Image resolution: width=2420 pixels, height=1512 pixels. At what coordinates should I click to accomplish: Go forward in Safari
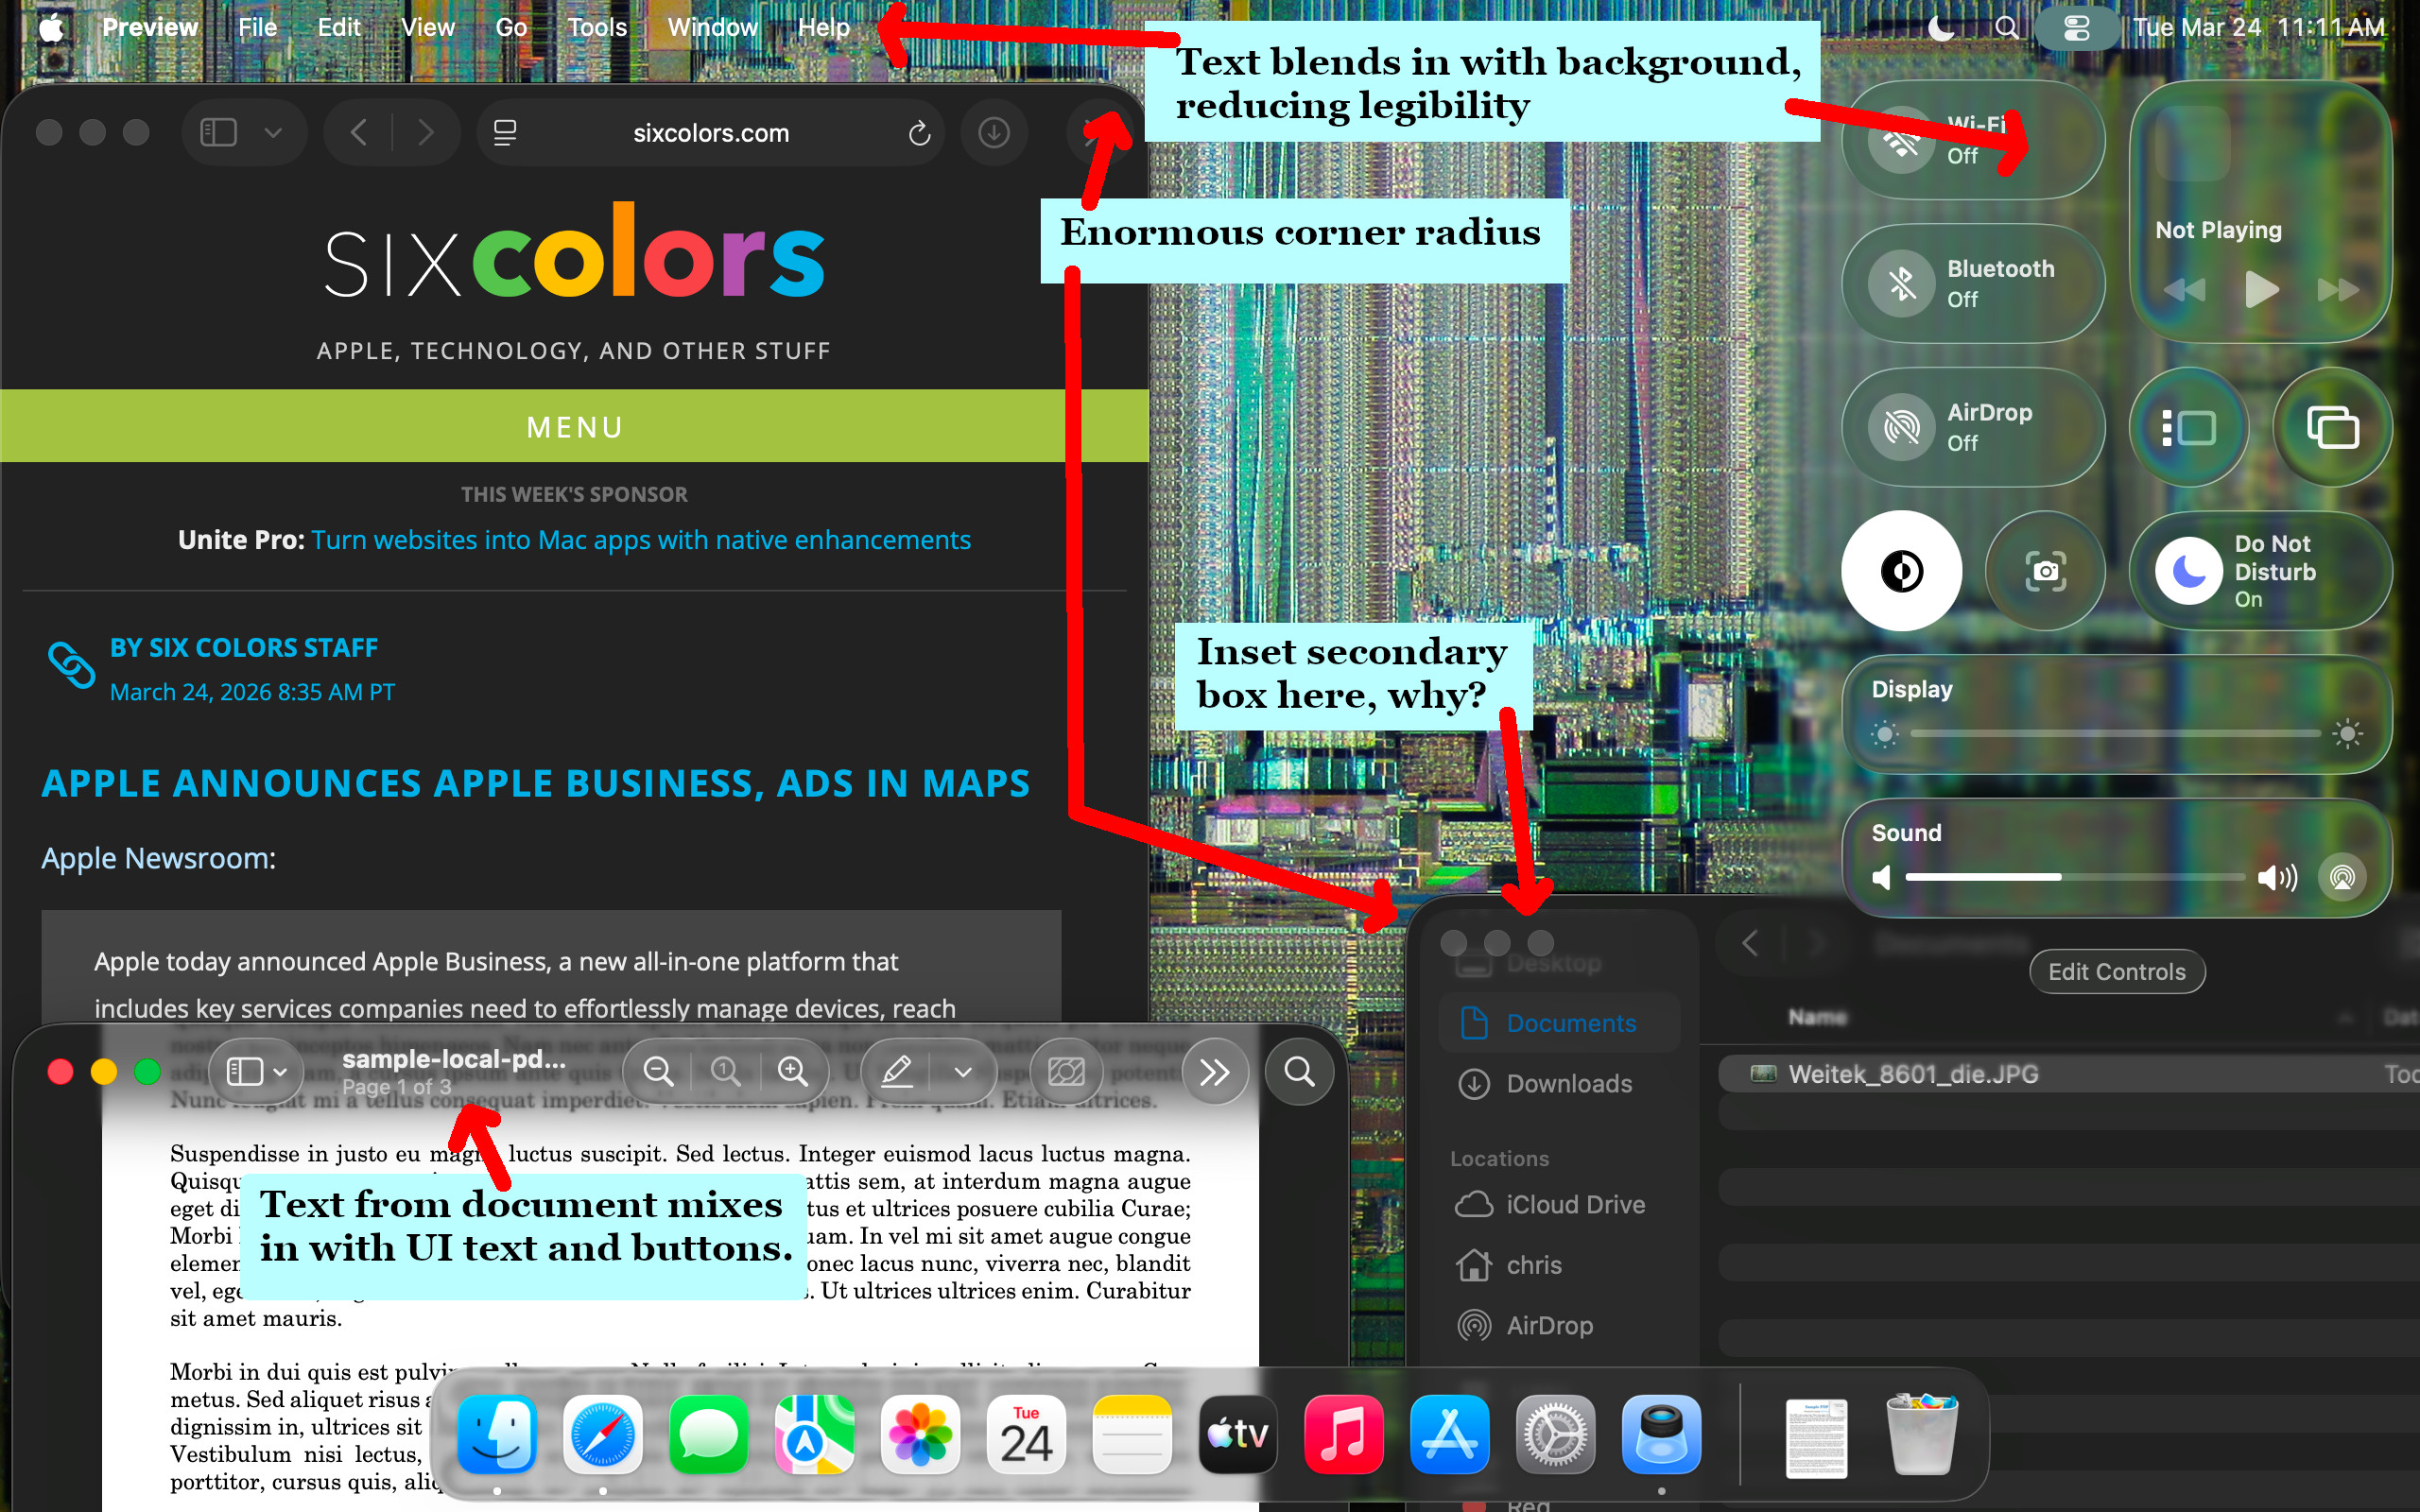[x=425, y=132]
